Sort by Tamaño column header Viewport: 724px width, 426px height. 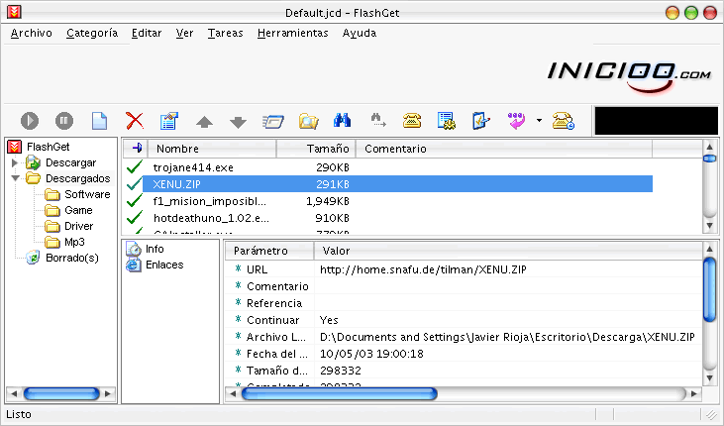[316, 149]
